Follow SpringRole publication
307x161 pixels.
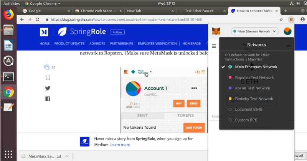(x=117, y=32)
